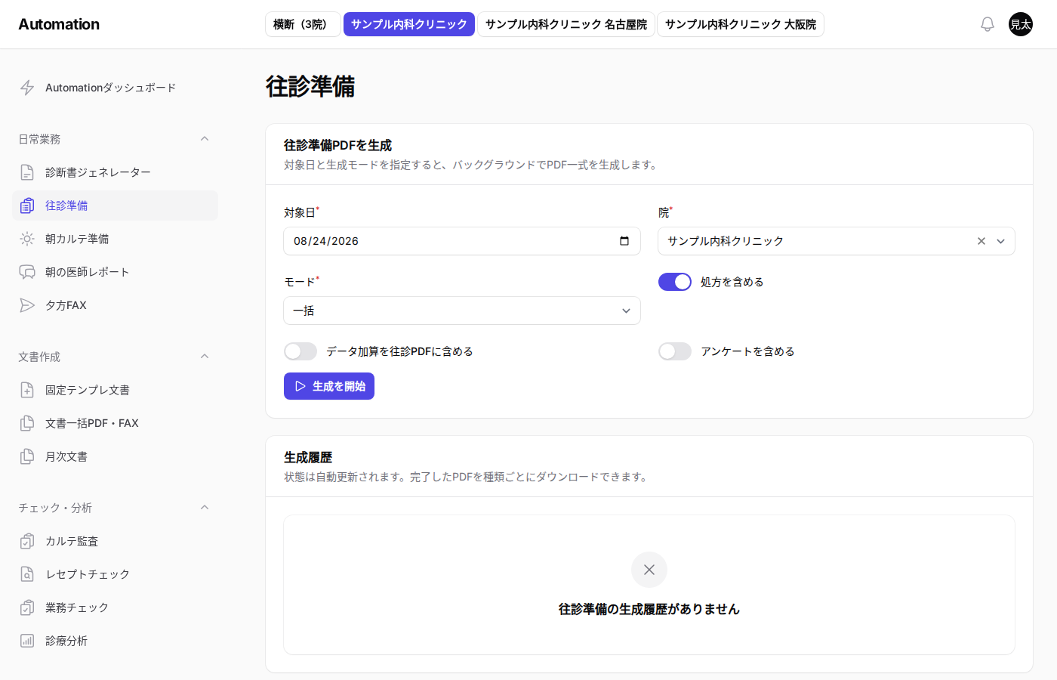Screen dimensions: 1057x680
Task: Click the copy icon beside 文書一括PDF・FAX
Action: pyautogui.click(x=27, y=423)
